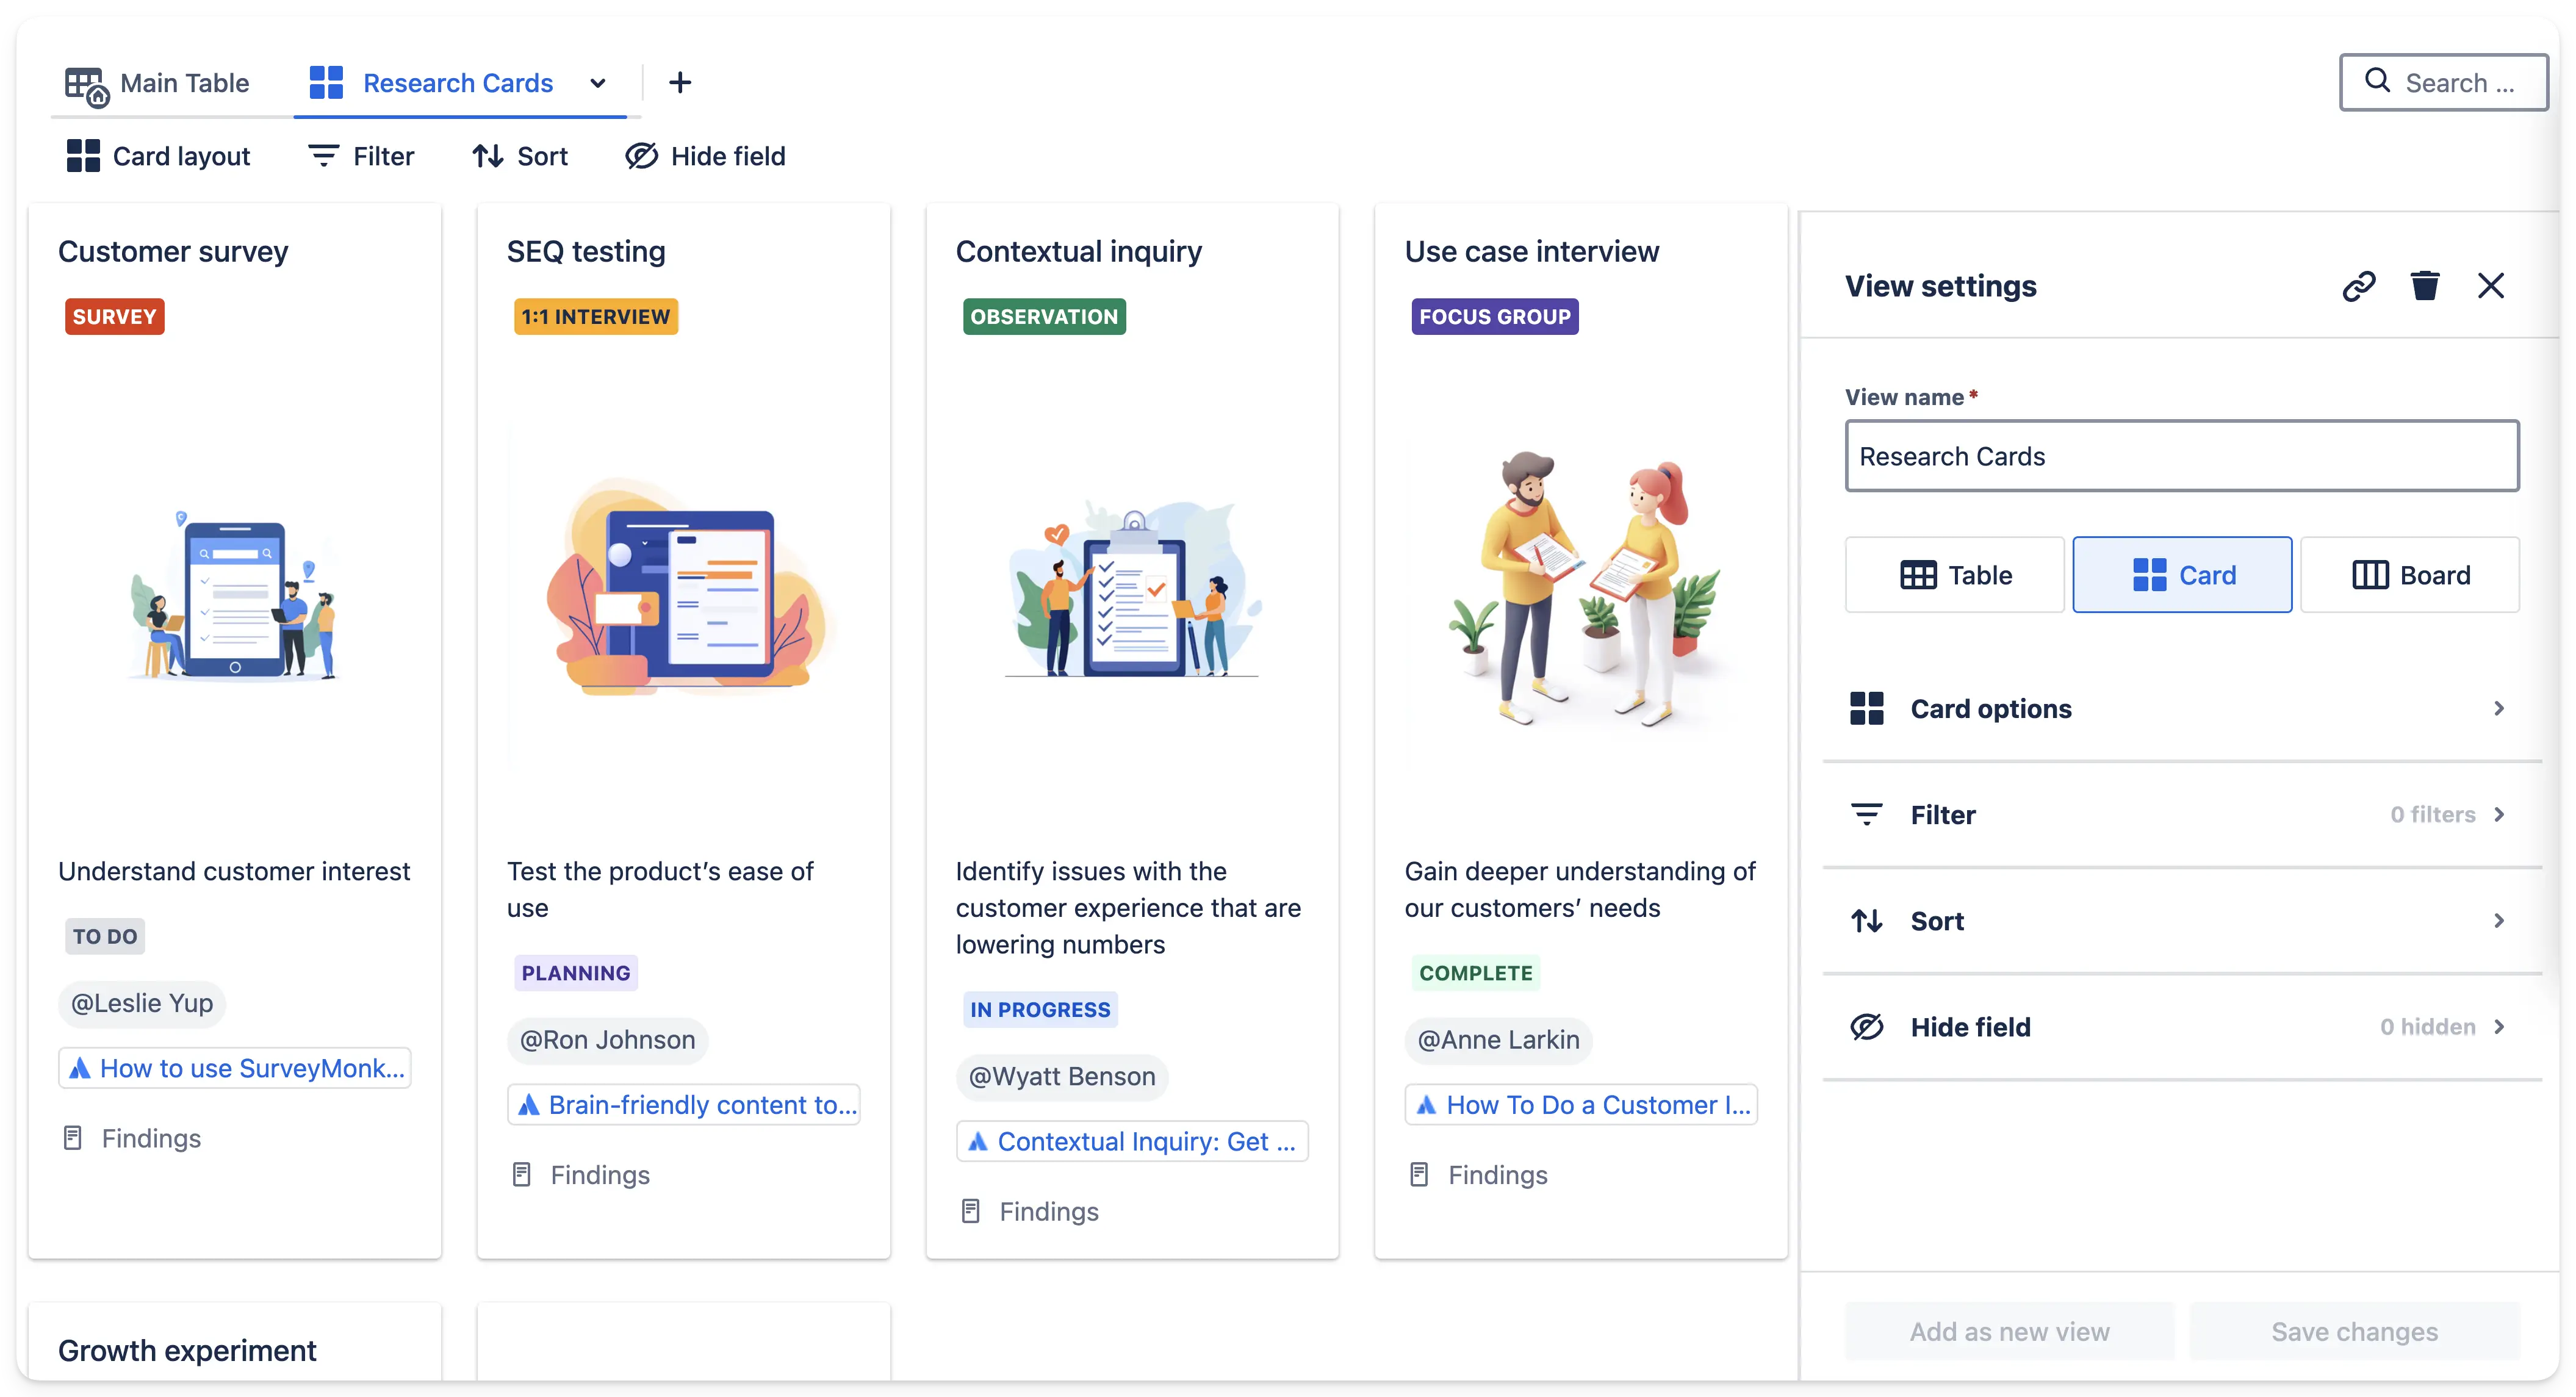Screen dimensions: 2576x1397
Task: Delete view with trash icon
Action: pyautogui.click(x=2424, y=286)
